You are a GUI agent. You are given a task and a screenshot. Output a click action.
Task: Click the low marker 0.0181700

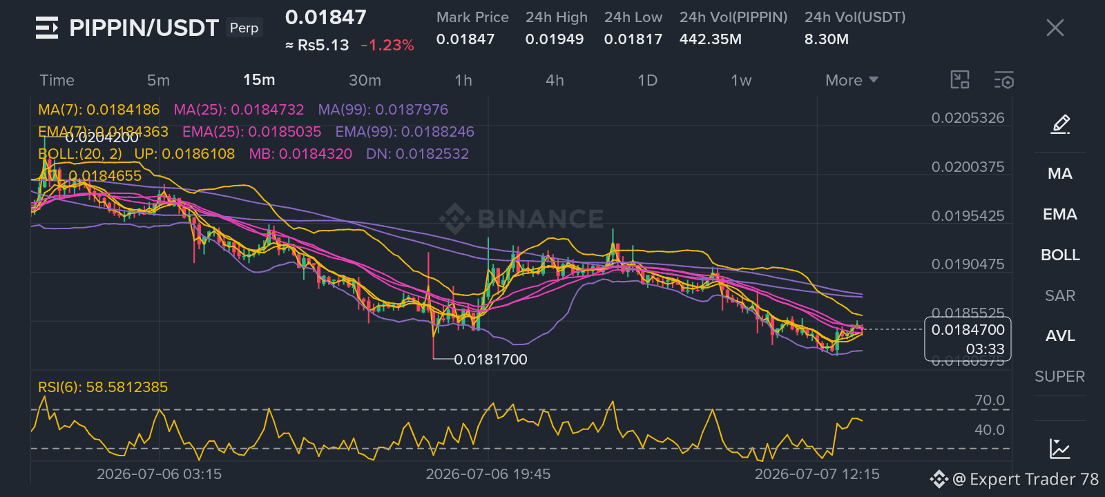pos(490,360)
